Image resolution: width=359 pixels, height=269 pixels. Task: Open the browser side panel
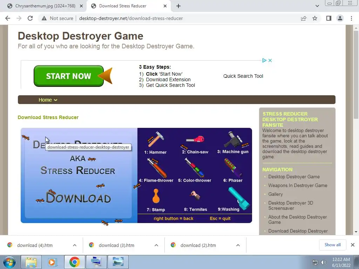(329, 18)
